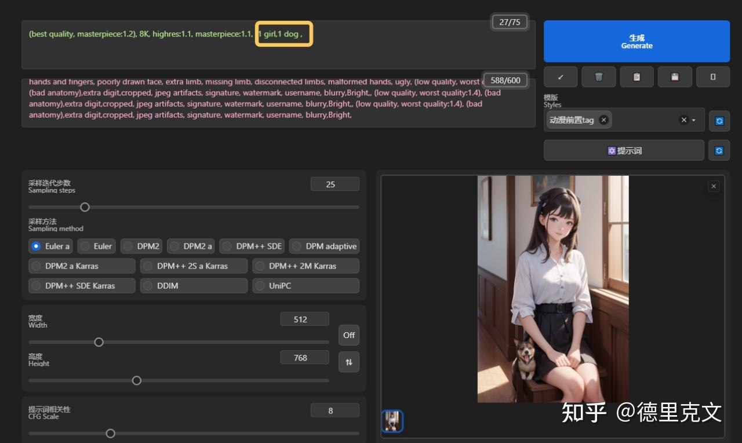This screenshot has width=742, height=443.
Task: Swap width and height with the ↕ icon
Action: [348, 361]
